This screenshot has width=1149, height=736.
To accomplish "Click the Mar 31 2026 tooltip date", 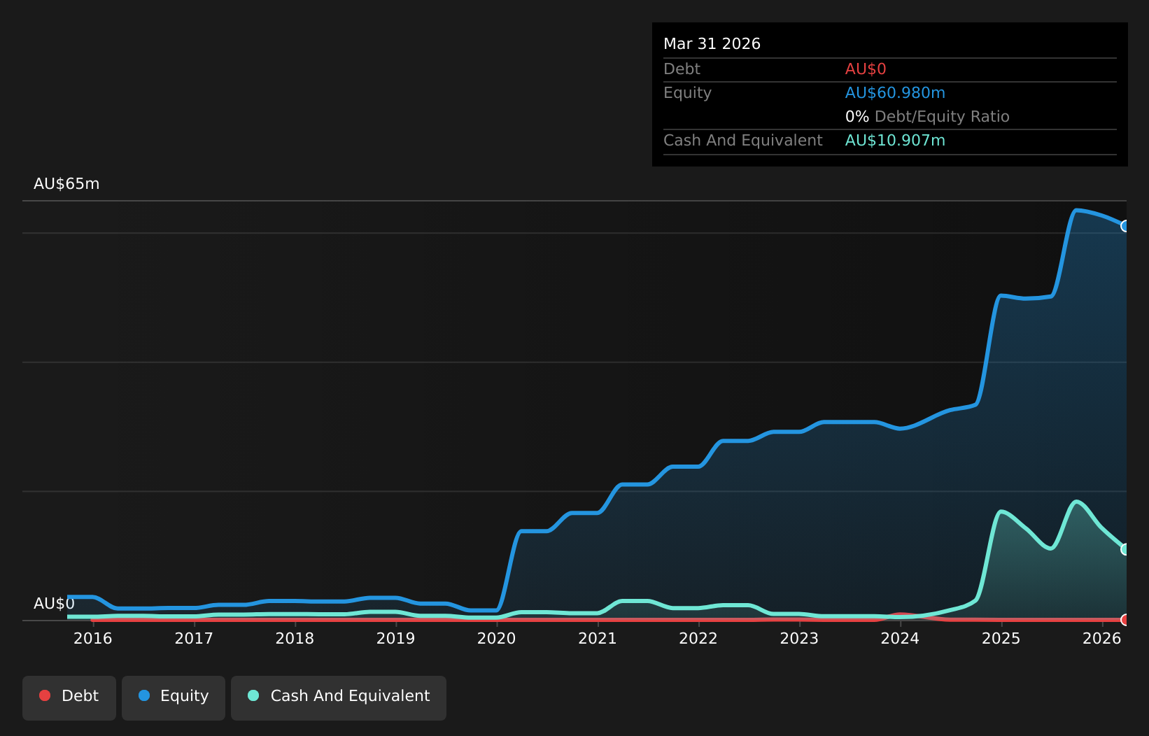I will (712, 44).
